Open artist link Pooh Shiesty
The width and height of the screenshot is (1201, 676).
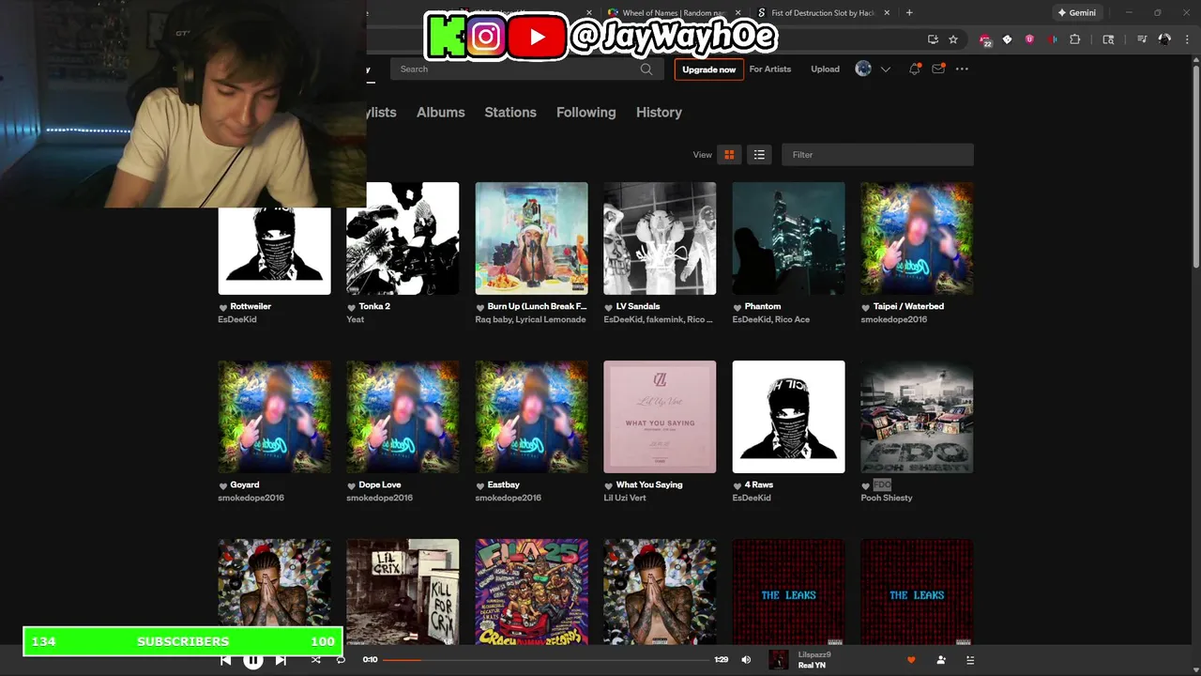(x=887, y=498)
